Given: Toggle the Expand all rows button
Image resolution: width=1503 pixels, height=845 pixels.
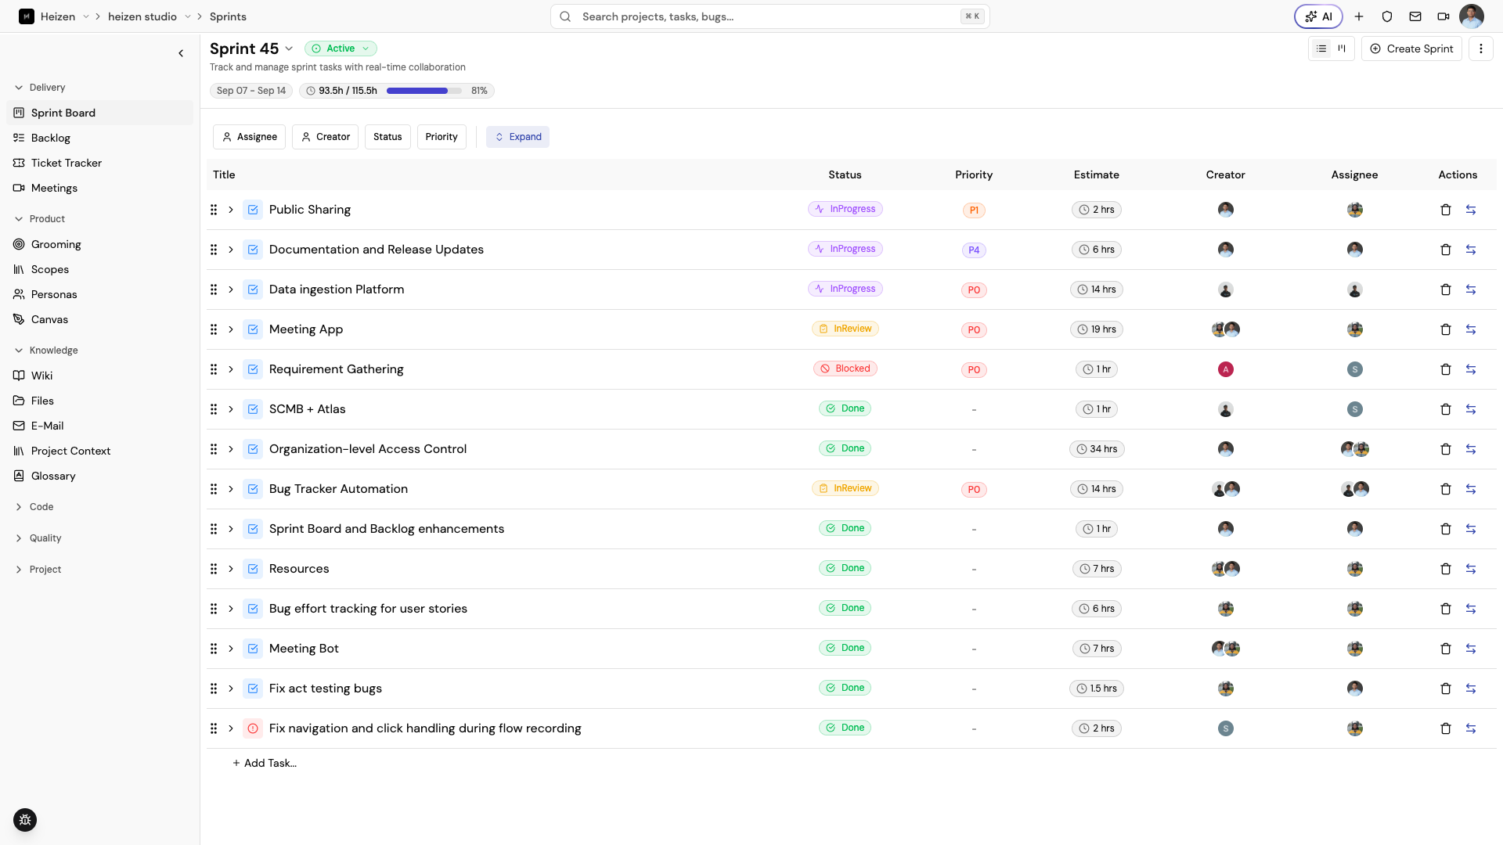Looking at the screenshot, I should coord(517,137).
